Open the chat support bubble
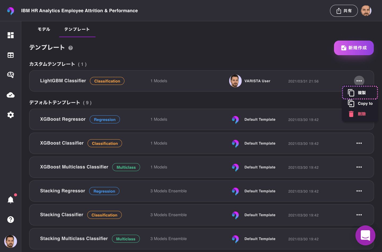 pos(365,235)
